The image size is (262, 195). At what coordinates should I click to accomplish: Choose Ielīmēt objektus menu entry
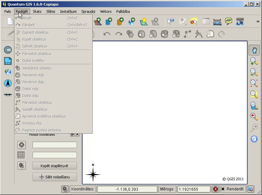pos(53,46)
